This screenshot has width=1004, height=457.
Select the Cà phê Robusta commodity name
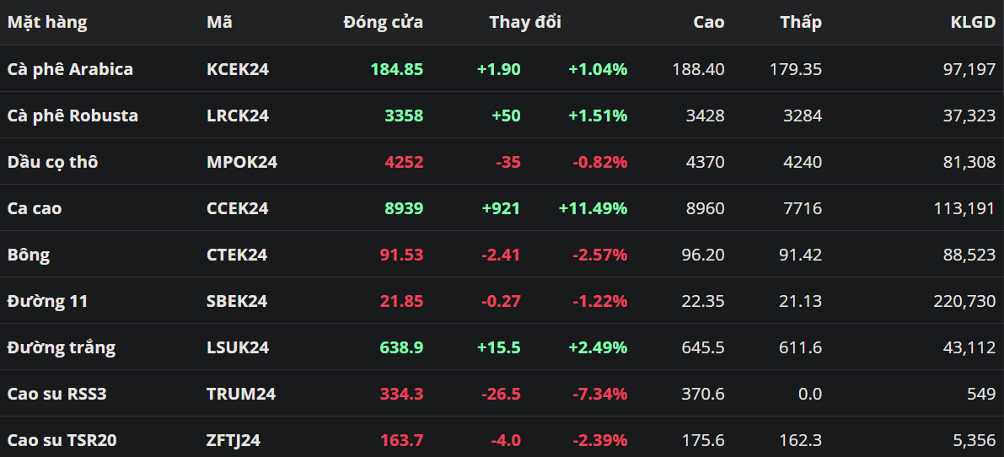72,116
